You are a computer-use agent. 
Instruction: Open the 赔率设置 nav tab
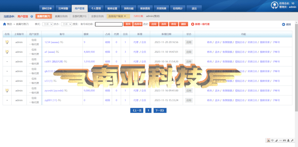(x=112, y=8)
